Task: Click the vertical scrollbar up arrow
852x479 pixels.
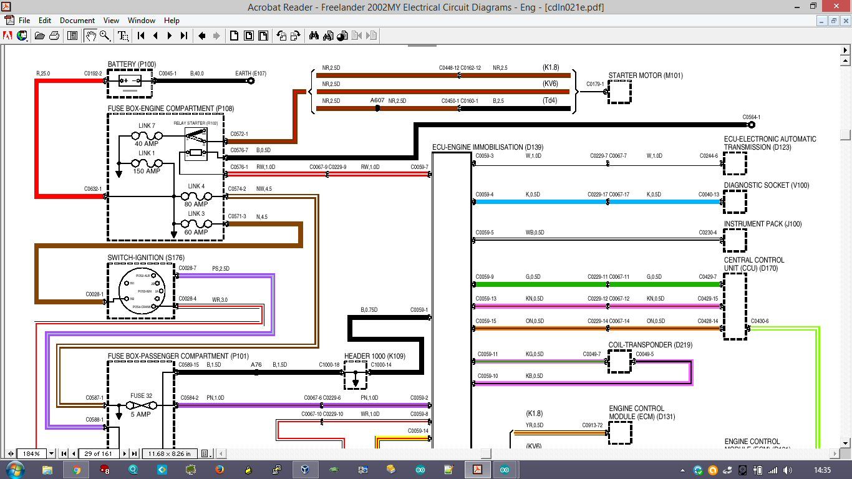Action: click(x=845, y=61)
